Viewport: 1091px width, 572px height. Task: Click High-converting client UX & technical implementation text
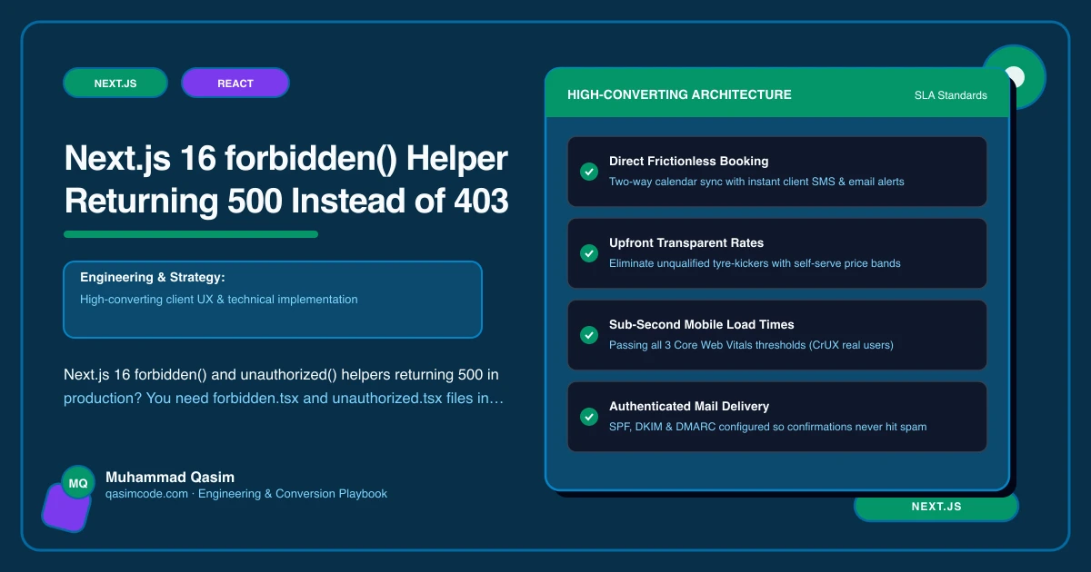[x=219, y=299]
